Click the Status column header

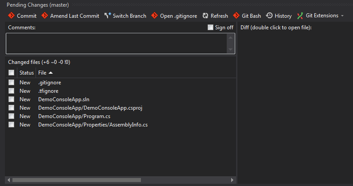click(x=26, y=72)
